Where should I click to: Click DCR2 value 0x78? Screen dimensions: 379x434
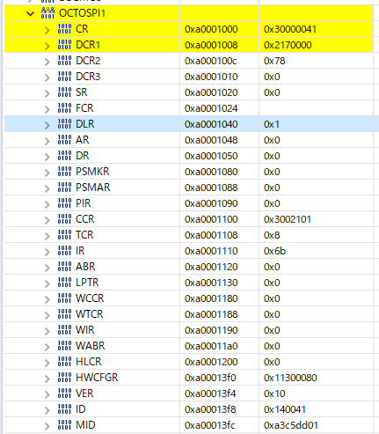pyautogui.click(x=274, y=61)
